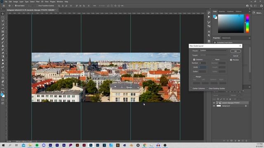
Task: Open the Paragraph panel icon
Action: [x=209, y=36]
